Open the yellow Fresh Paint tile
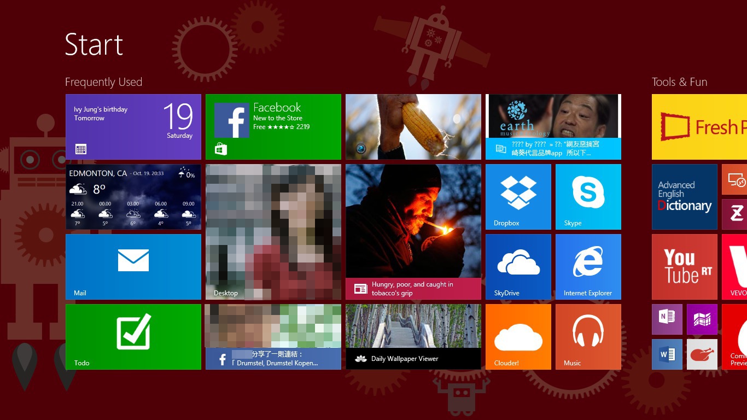Viewport: 747px width, 420px height. tap(699, 127)
